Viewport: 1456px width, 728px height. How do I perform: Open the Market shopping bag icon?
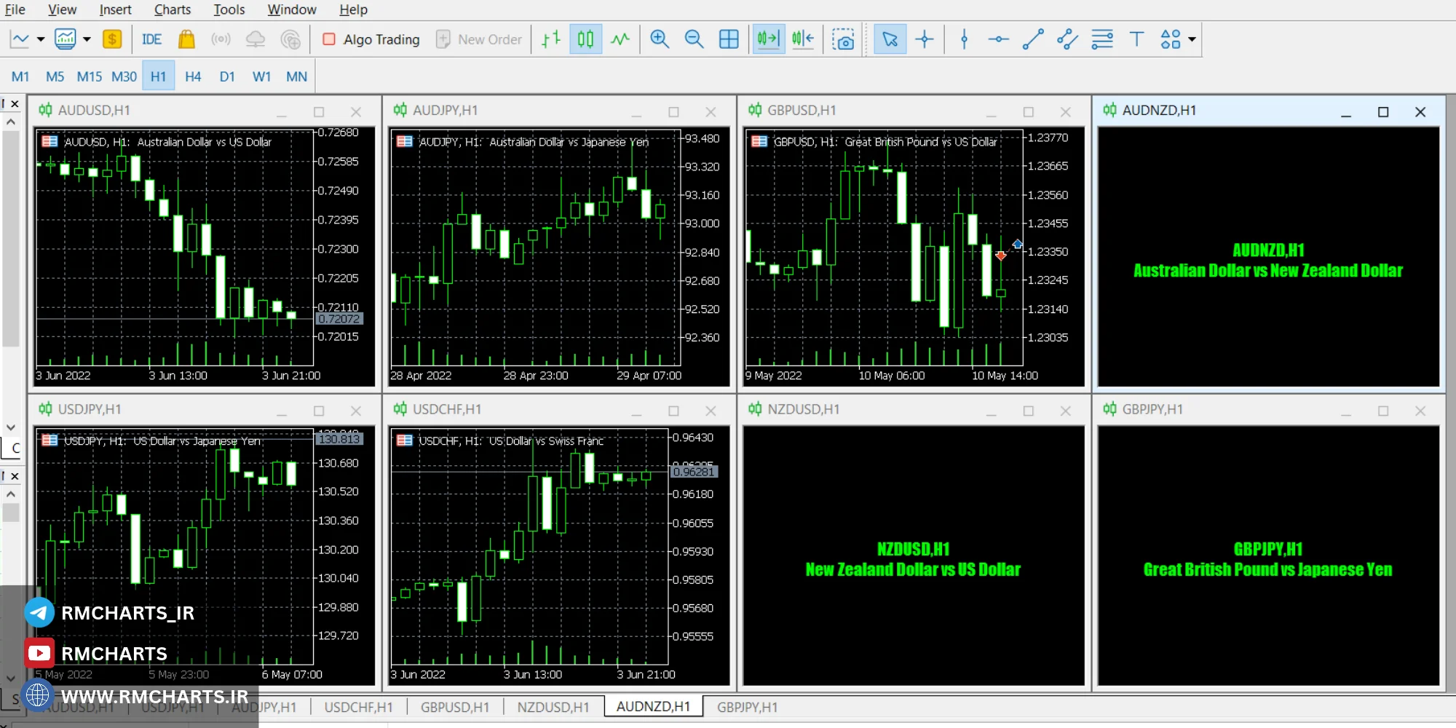point(186,39)
